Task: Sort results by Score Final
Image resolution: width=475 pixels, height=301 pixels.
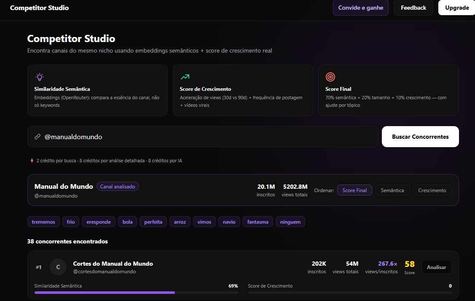Action: (x=354, y=190)
